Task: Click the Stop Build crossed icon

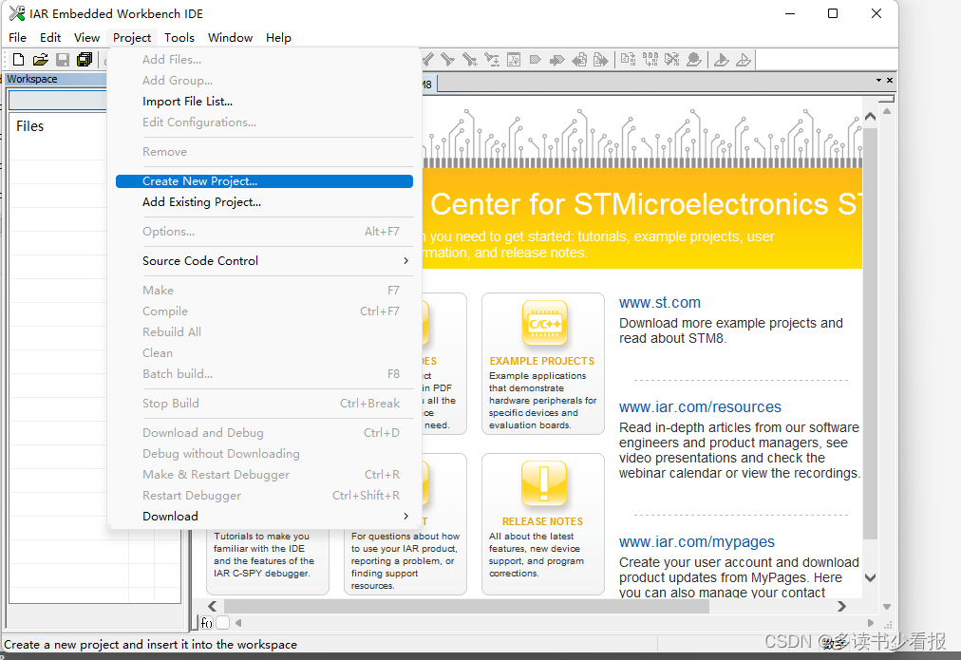Action: (671, 60)
